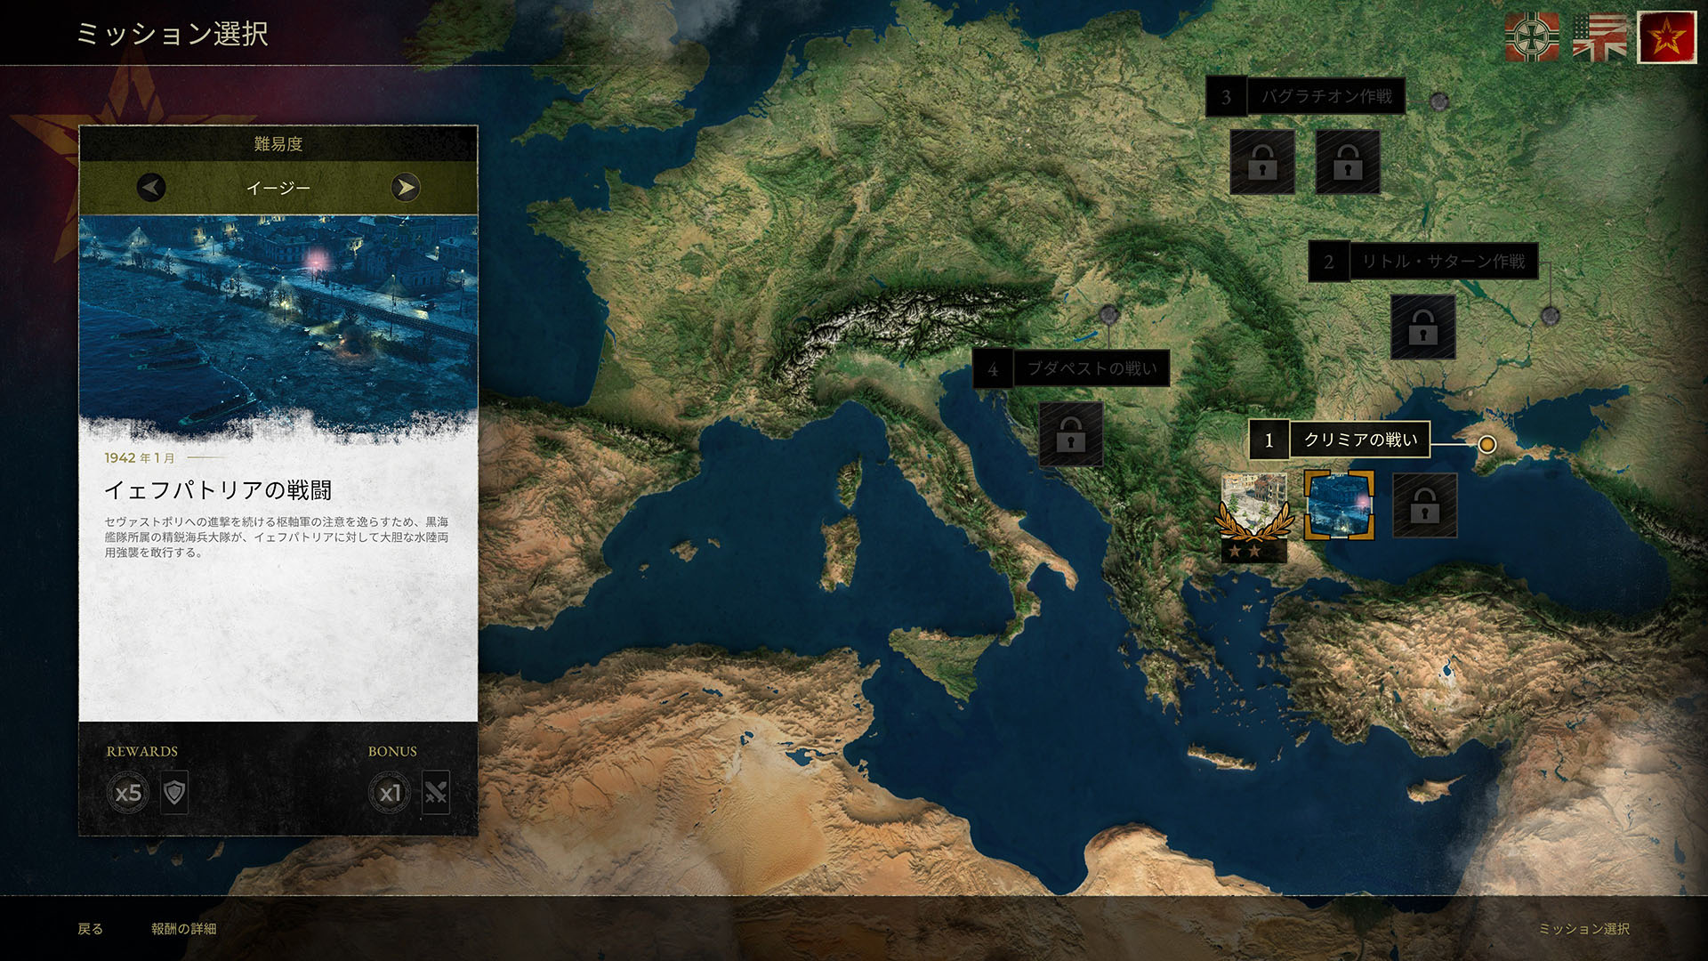
Task: Click the Crimea map location marker
Action: pos(1486,444)
